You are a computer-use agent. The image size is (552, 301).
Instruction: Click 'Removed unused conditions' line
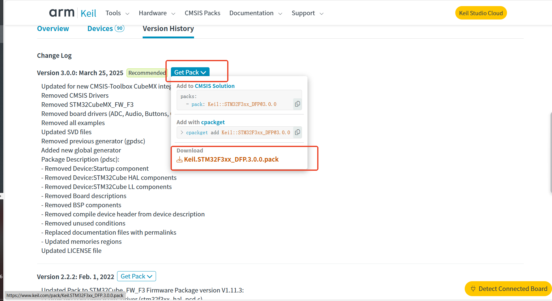point(83,223)
